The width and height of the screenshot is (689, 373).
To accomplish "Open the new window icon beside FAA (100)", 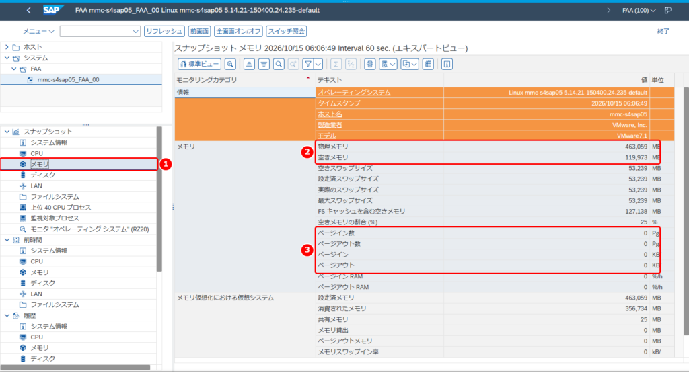I will click(x=668, y=11).
